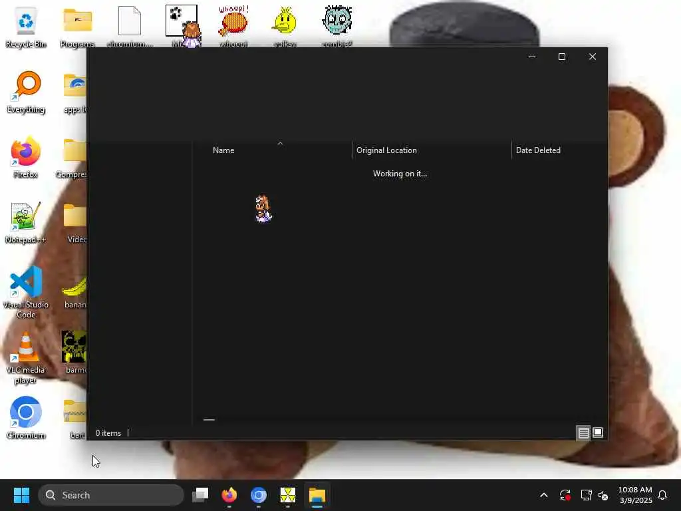The width and height of the screenshot is (681, 511).
Task: Switch to large icons view in status bar
Action: [x=598, y=432]
